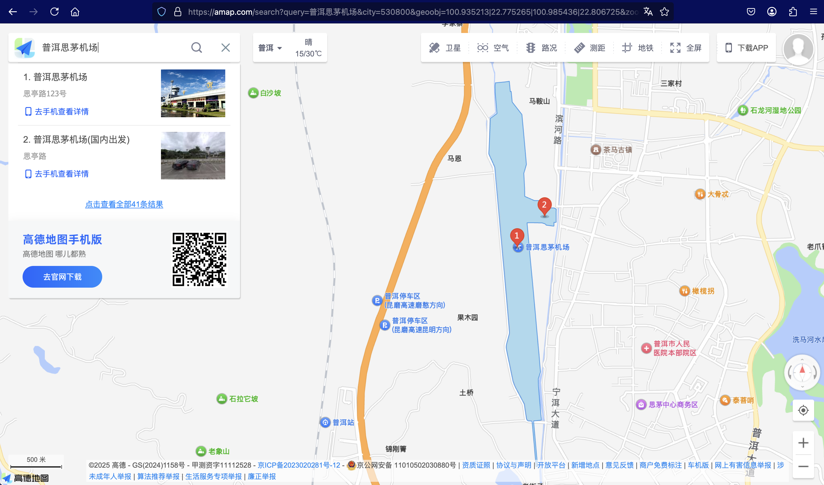The image size is (824, 485).
Task: Click first result airport photo
Action: pyautogui.click(x=193, y=93)
